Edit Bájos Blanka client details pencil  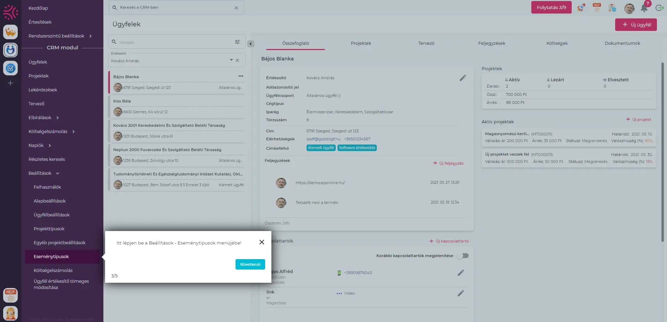(x=462, y=78)
